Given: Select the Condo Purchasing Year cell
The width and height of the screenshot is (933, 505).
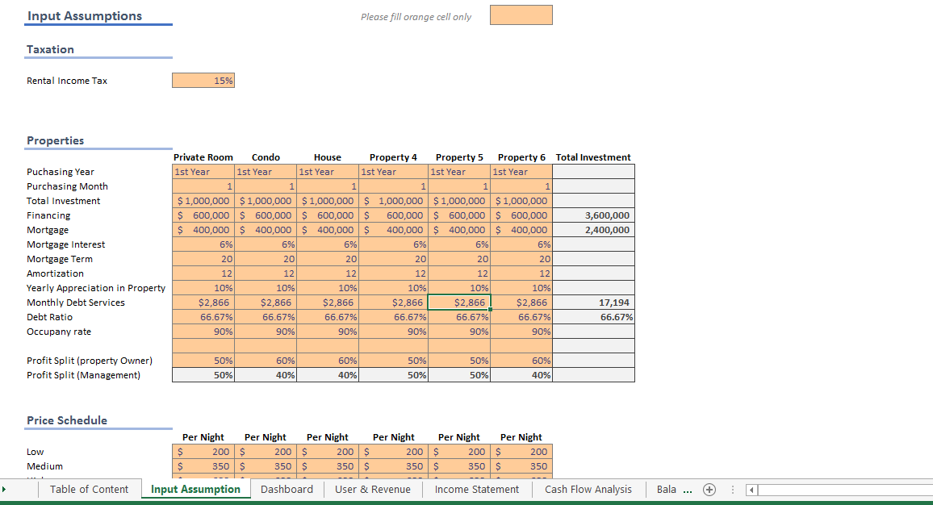Looking at the screenshot, I should point(265,171).
